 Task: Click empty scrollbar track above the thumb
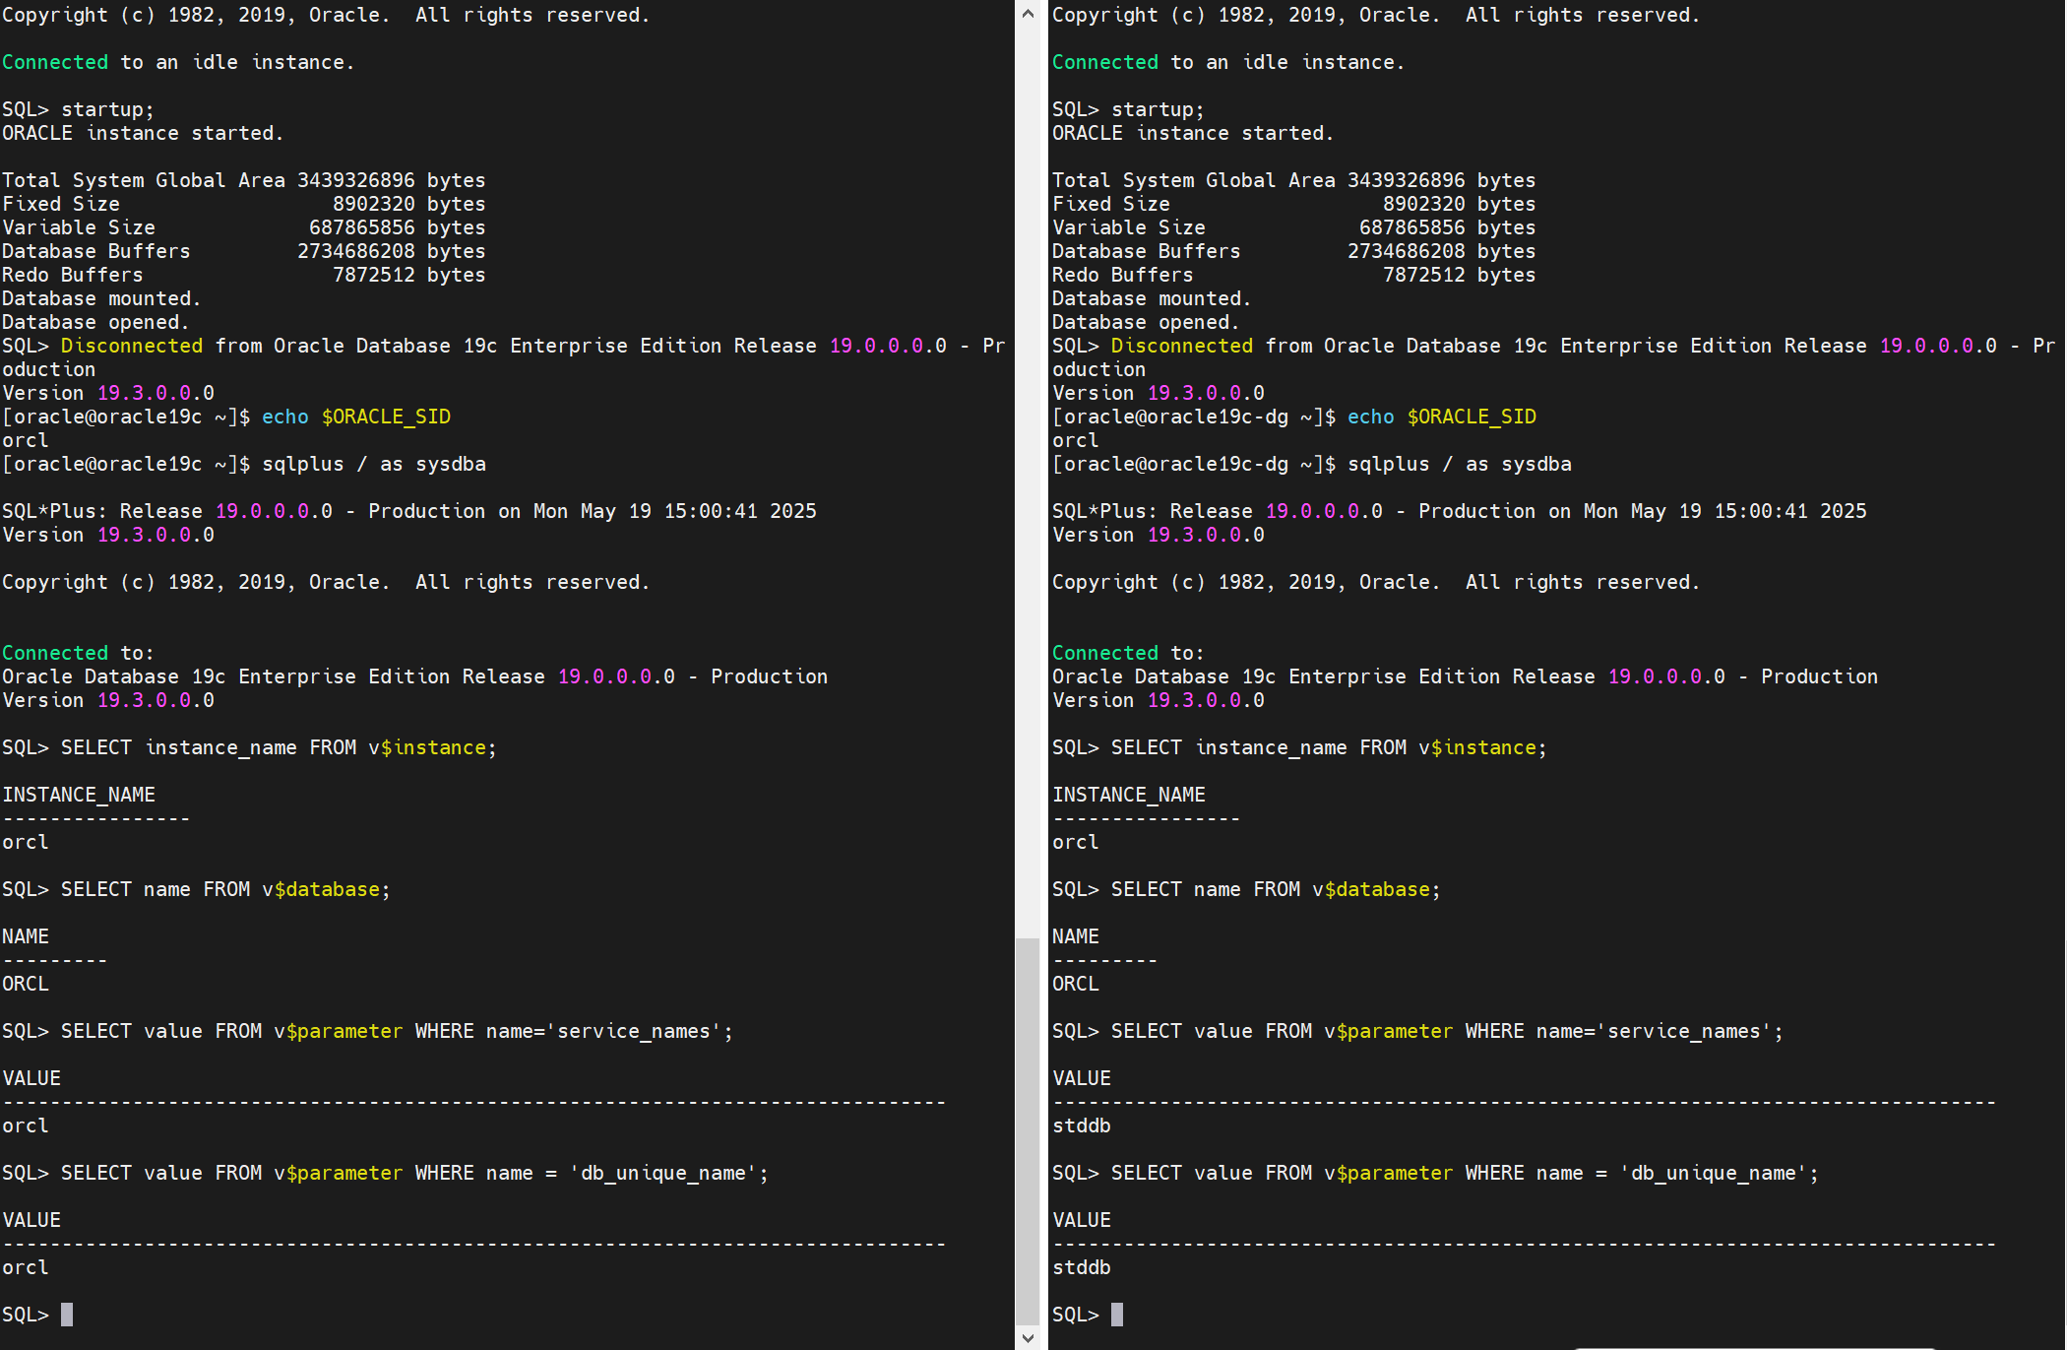(1028, 492)
